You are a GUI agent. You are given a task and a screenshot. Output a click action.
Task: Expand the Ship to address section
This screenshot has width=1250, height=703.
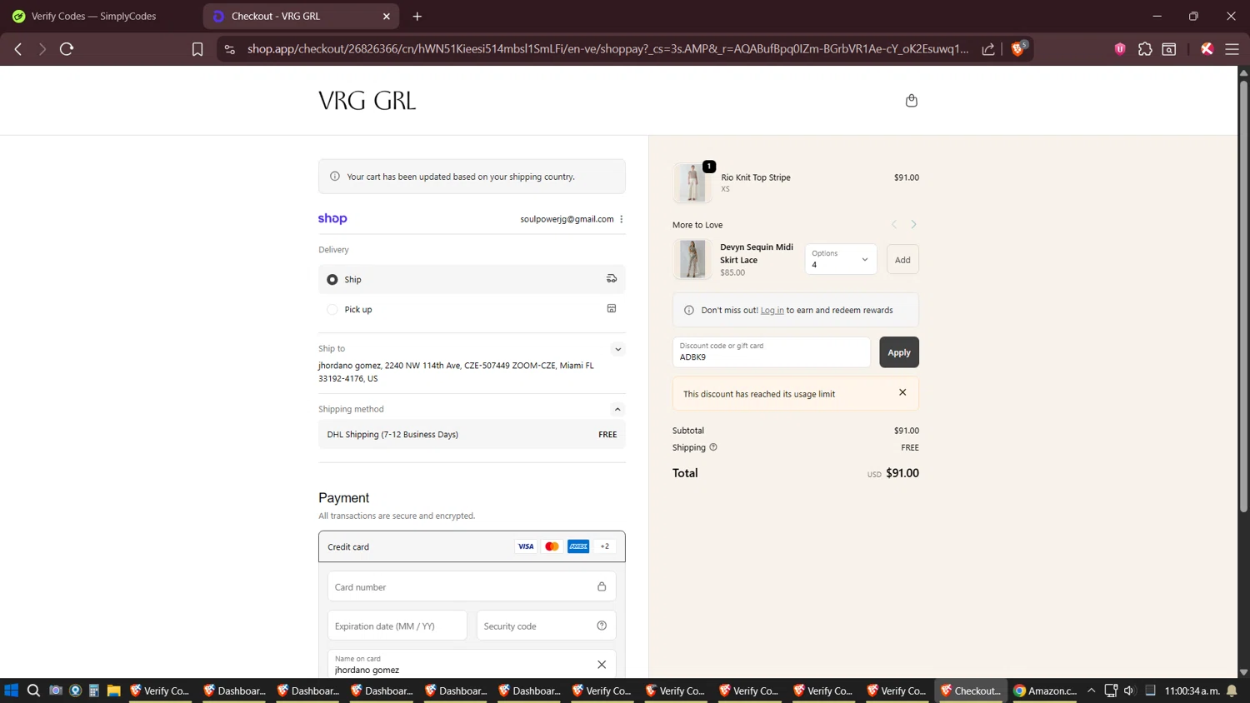(x=617, y=349)
